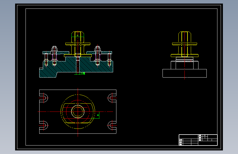Click the central white bore circle in plan view
The width and height of the screenshot is (238, 154).
(x=78, y=112)
